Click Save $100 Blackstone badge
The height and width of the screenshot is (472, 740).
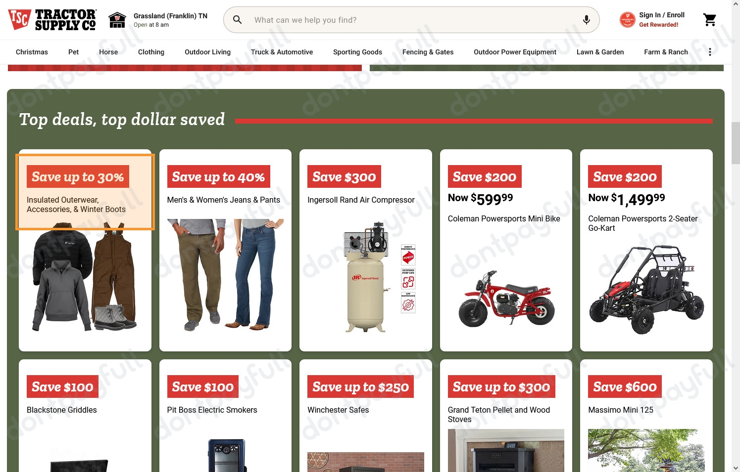(x=62, y=386)
